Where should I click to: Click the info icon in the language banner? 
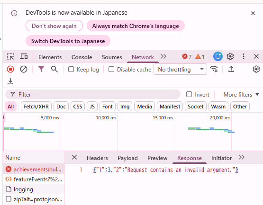(x=14, y=13)
